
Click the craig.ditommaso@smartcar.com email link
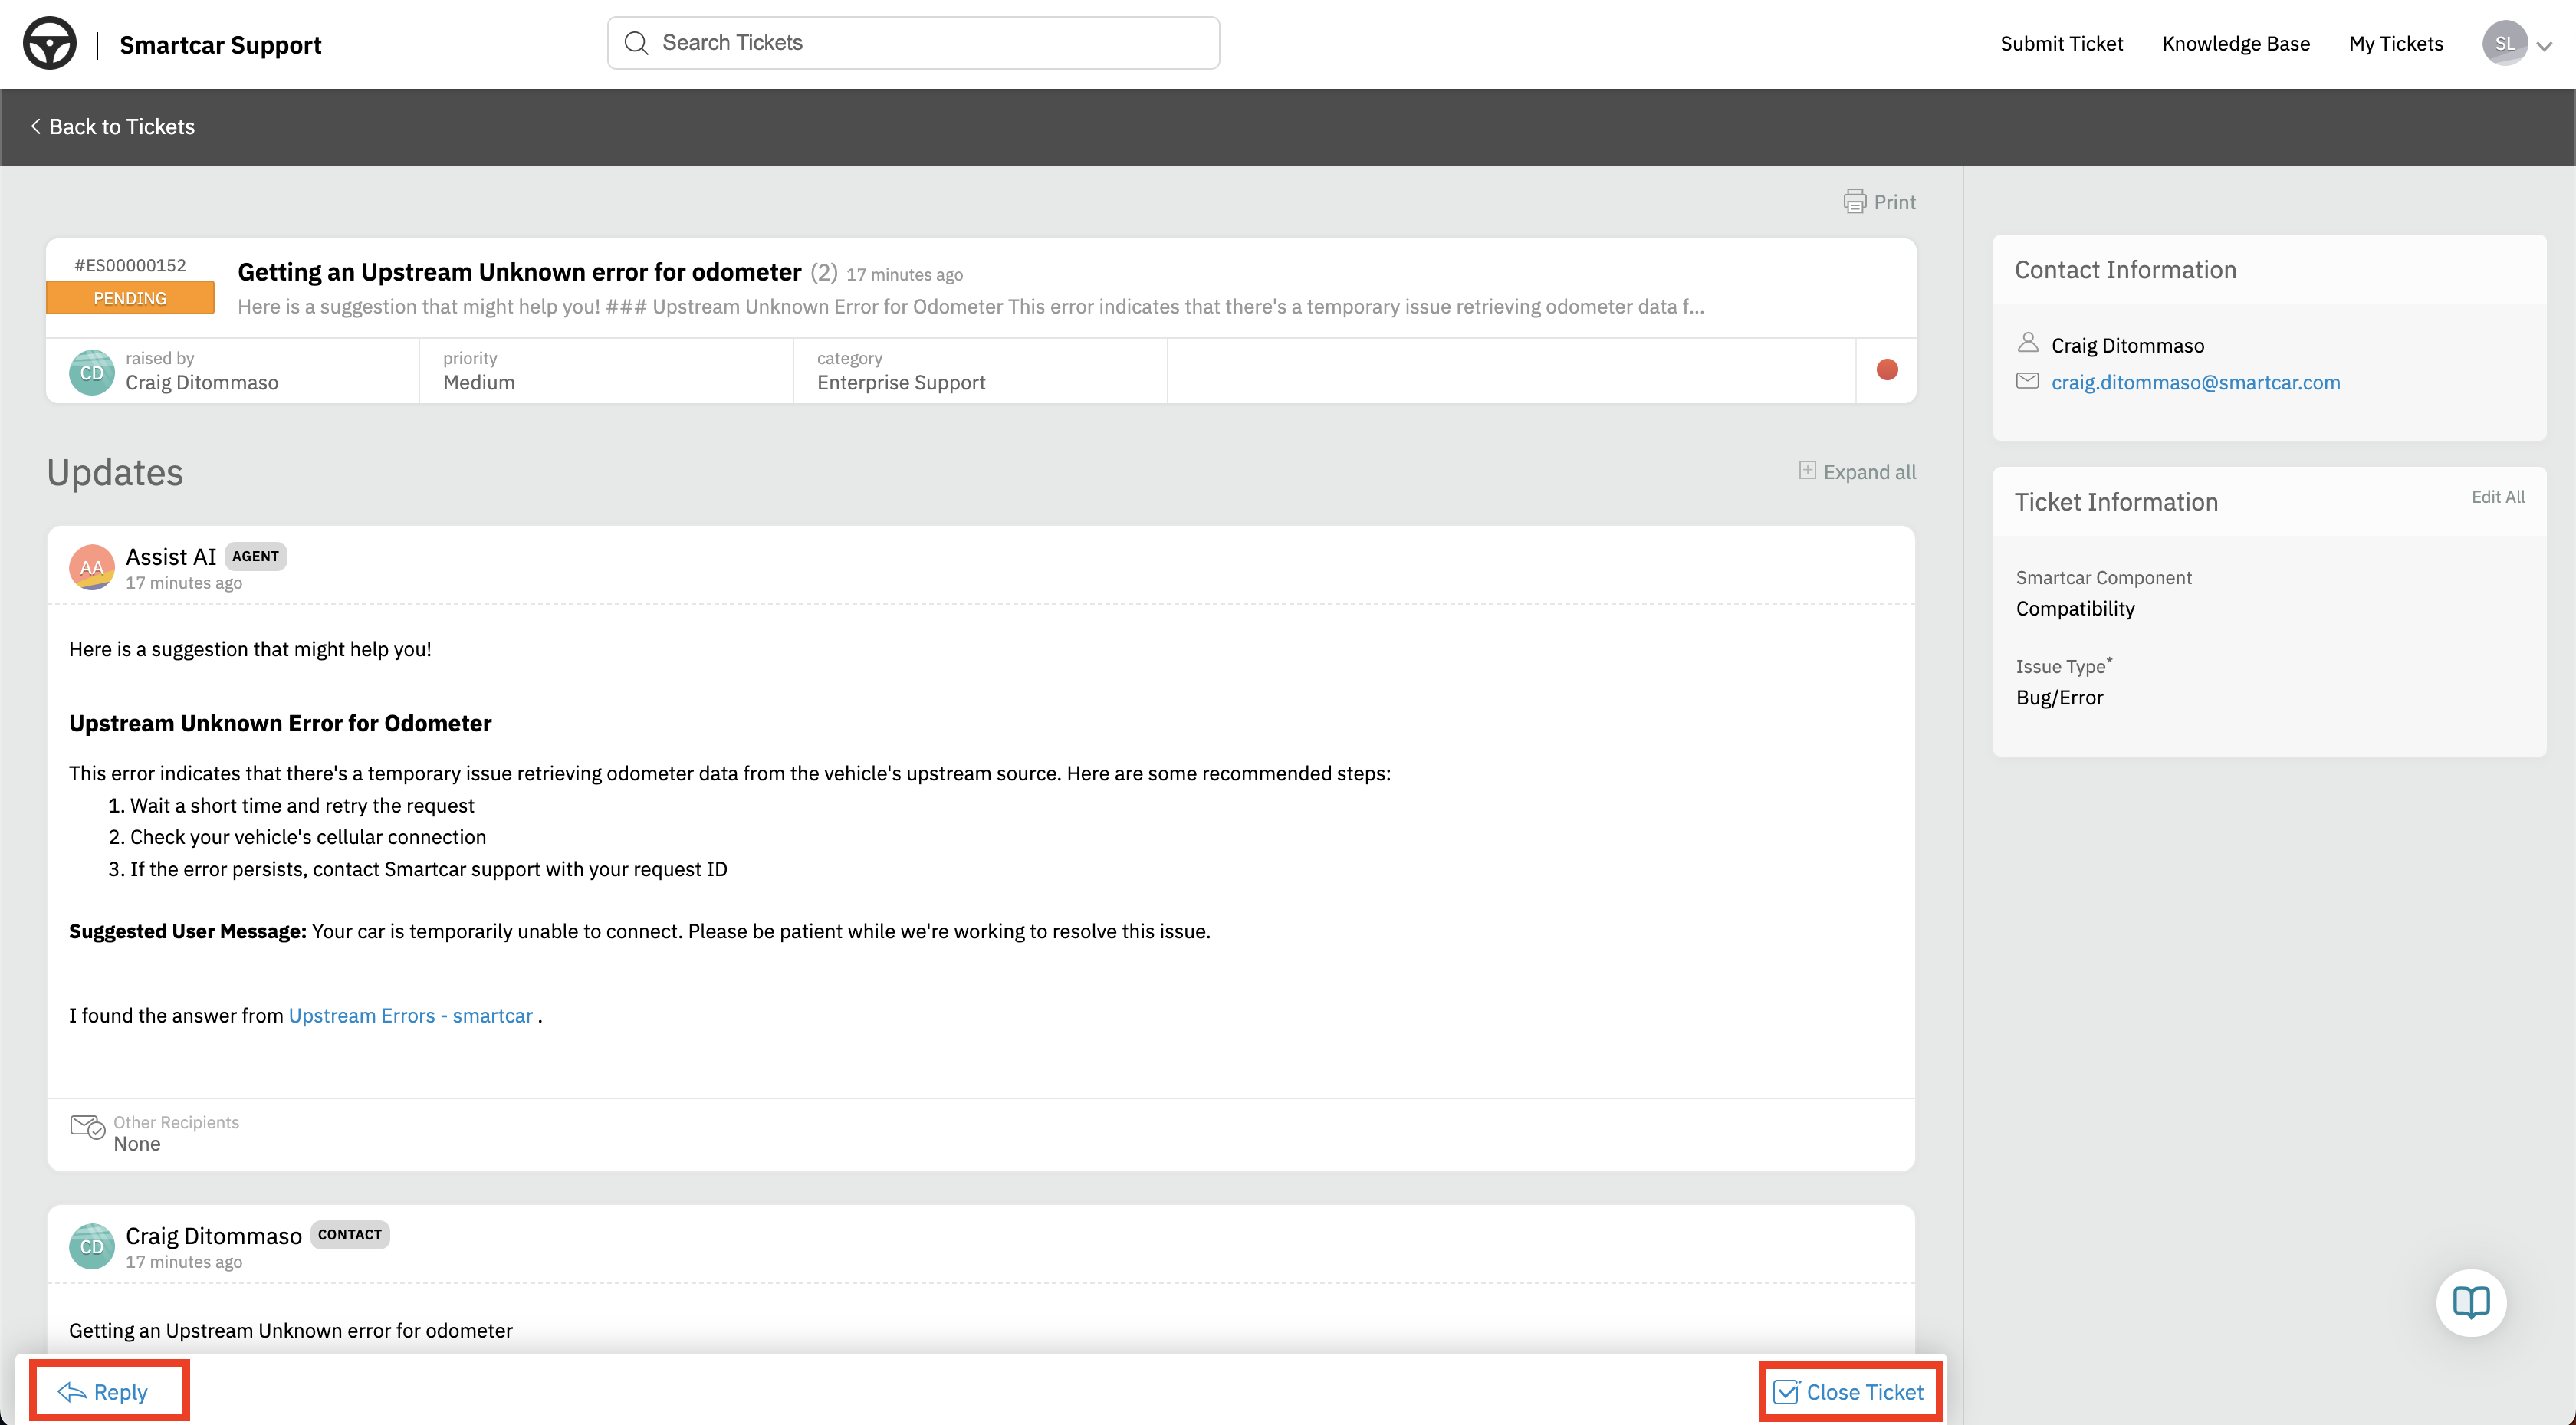(x=2196, y=381)
